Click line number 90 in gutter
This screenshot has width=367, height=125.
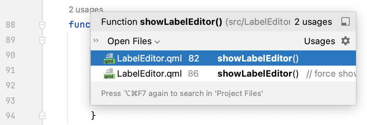point(10,55)
